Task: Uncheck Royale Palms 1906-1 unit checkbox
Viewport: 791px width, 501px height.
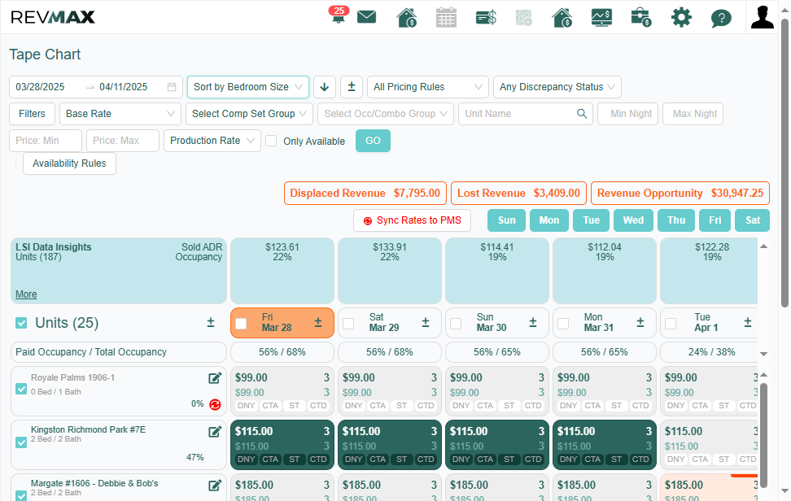Action: 21,389
